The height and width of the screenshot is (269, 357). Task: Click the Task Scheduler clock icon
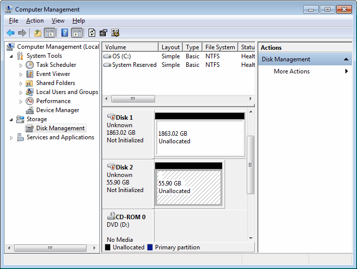[30, 65]
